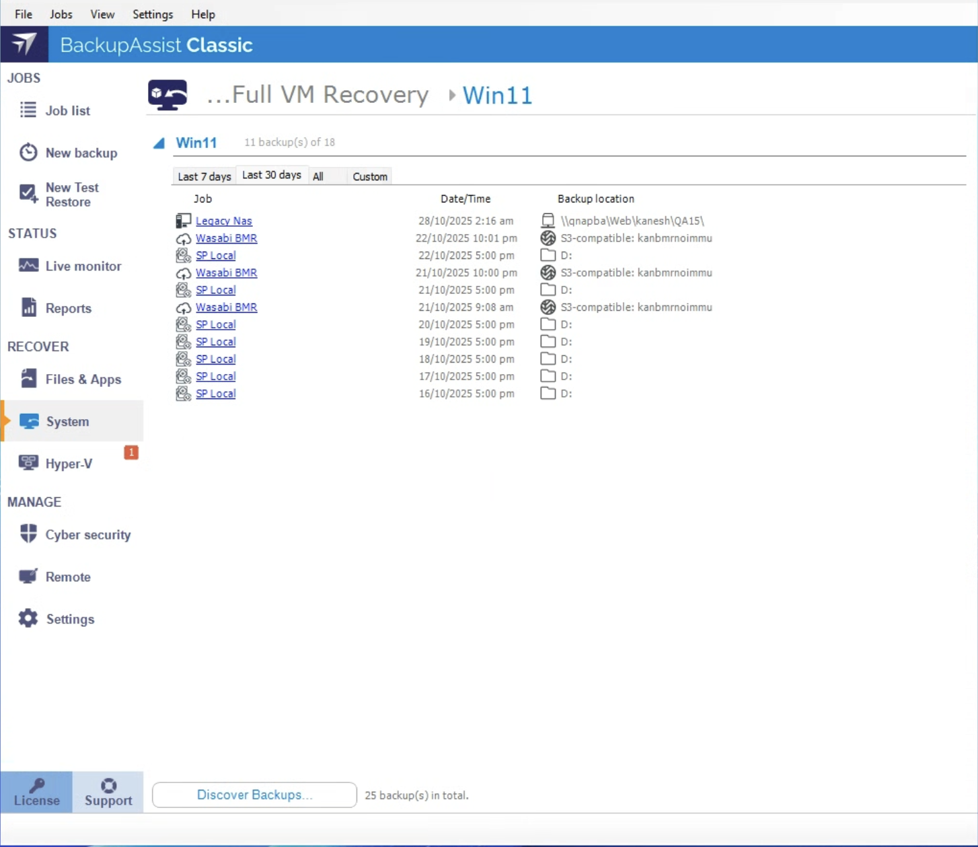
Task: Open Settings gear in sidebar
Action: 28,618
